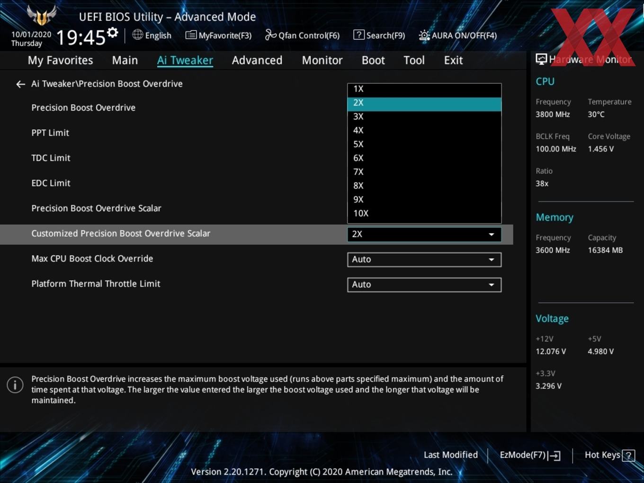Click the globe language icon
Image resolution: width=644 pixels, height=483 pixels.
[x=137, y=35]
